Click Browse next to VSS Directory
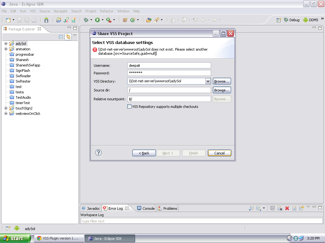The image size is (325, 243). pos(222,81)
